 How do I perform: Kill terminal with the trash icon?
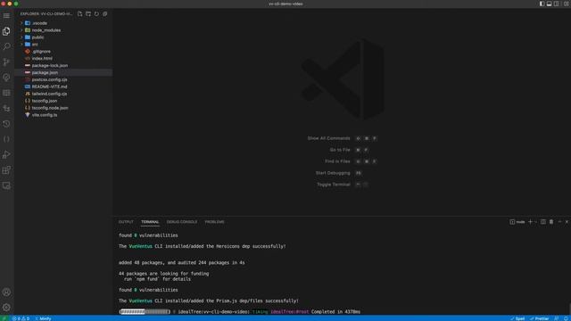pos(551,222)
